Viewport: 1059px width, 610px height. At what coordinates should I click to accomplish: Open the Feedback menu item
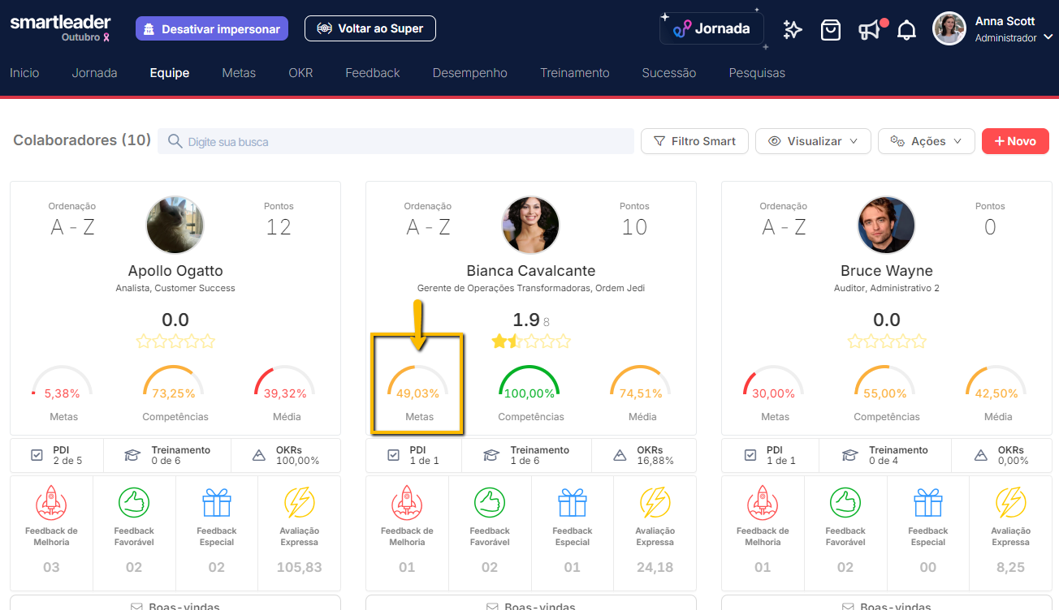click(373, 73)
